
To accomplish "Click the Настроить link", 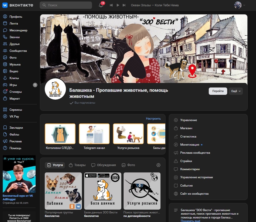I will pyautogui.click(x=153, y=119).
